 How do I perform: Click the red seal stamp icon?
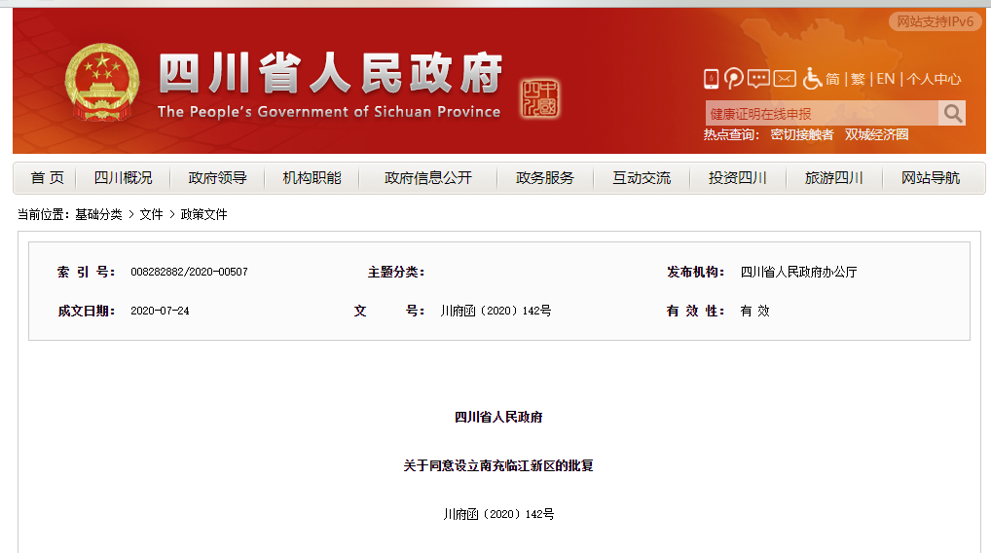click(540, 98)
